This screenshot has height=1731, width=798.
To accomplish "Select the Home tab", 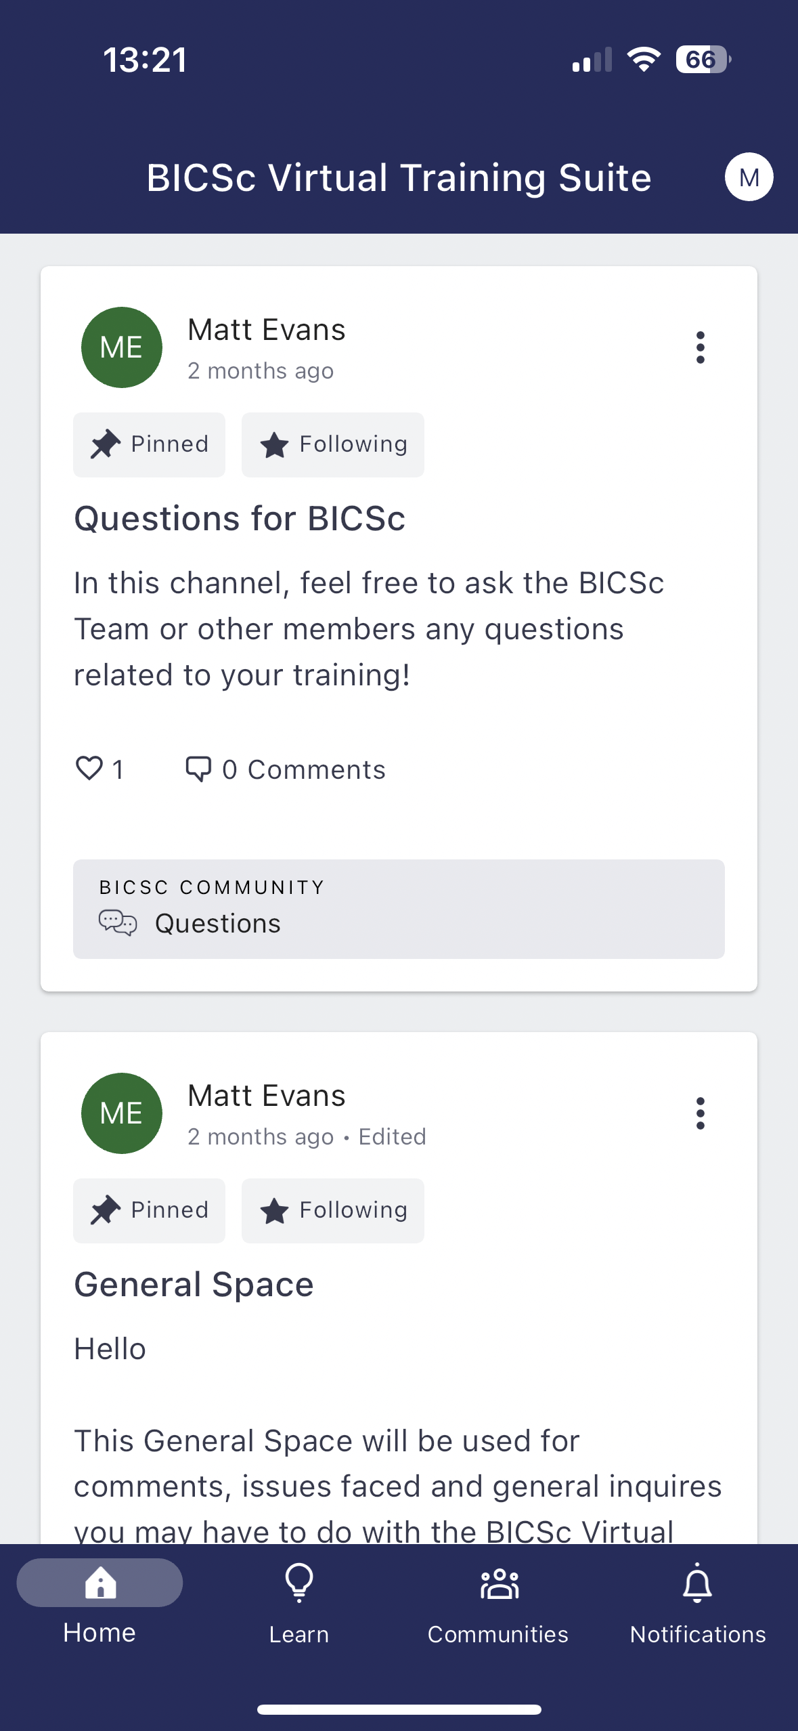I will coord(99,1604).
